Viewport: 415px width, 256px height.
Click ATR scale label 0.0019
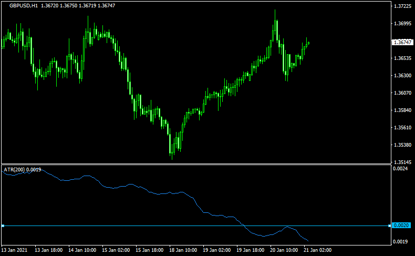400,242
